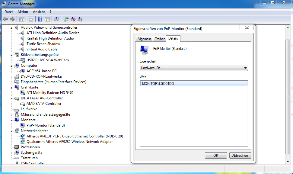The width and height of the screenshot is (293, 174).
Task: Select Virtual Audio Cable device label
Action: [x=42, y=49]
